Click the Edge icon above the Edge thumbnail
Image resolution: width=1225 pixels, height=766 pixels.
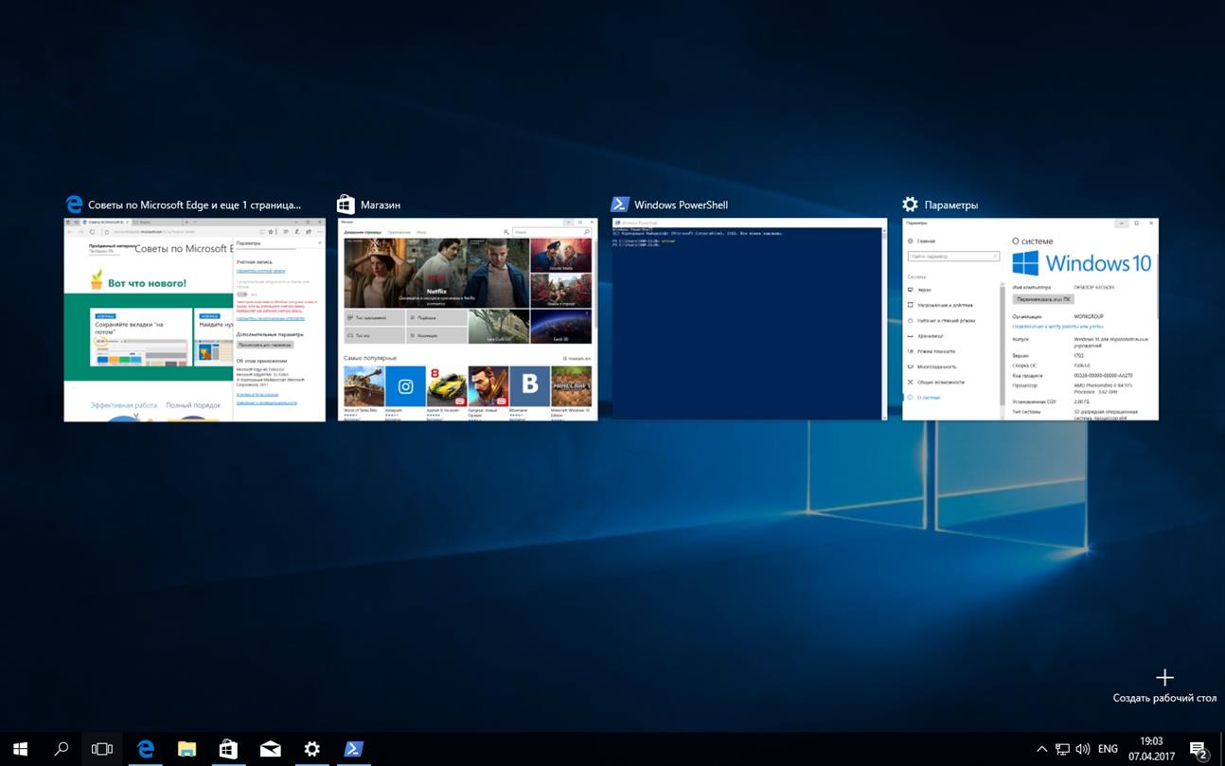pyautogui.click(x=74, y=204)
